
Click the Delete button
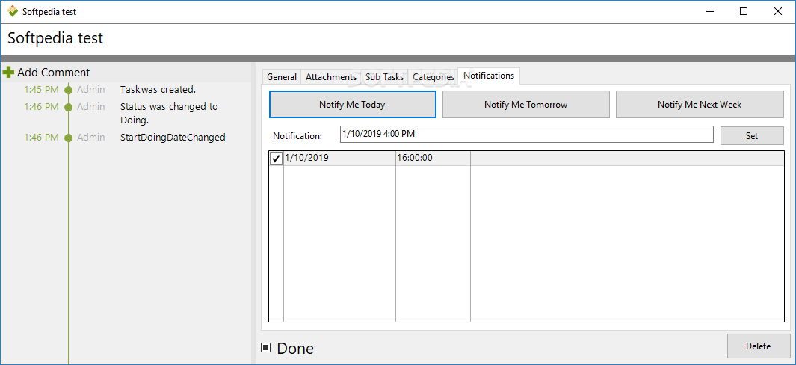pyautogui.click(x=759, y=346)
